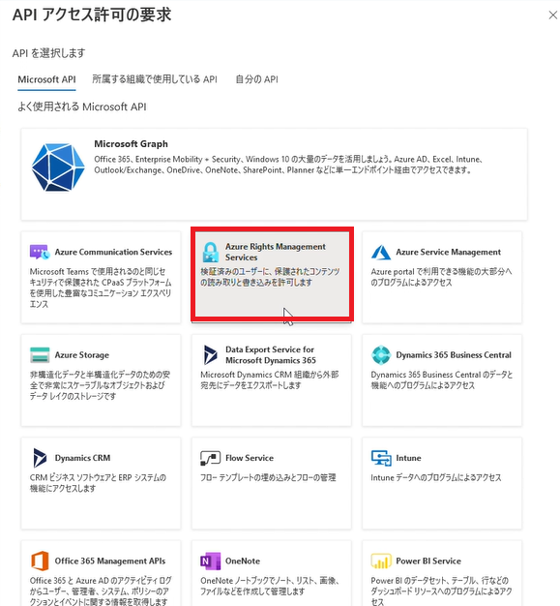Click the Azure Service Management triangle icon
560x606 pixels.
pos(381,252)
